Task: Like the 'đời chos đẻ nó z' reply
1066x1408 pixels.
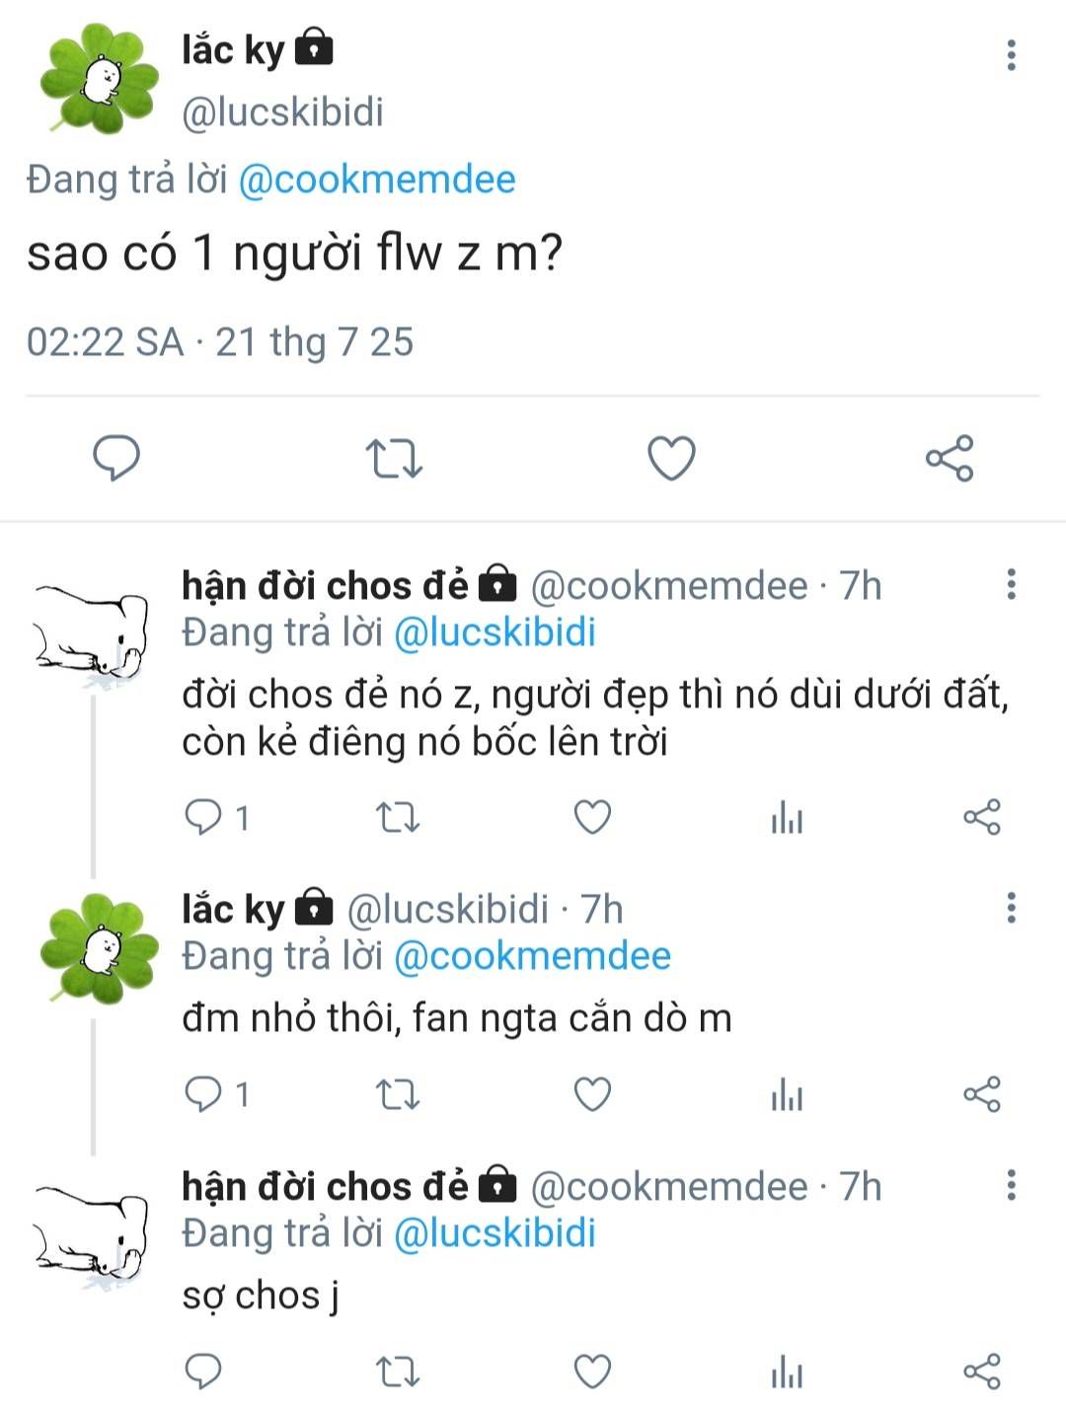Action: point(592,817)
